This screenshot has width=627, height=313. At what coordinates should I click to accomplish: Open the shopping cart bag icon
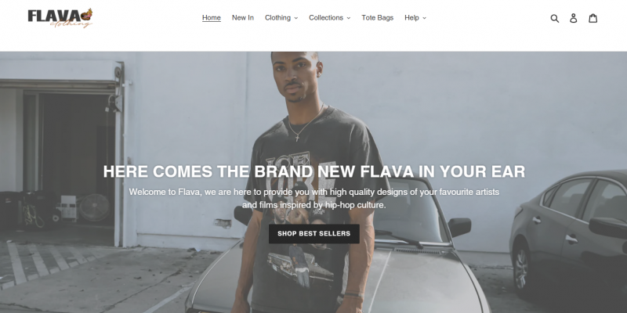click(593, 18)
